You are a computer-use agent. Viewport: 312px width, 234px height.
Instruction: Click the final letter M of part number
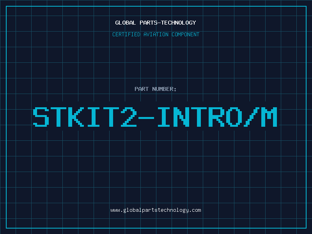pyautogui.click(x=272, y=117)
